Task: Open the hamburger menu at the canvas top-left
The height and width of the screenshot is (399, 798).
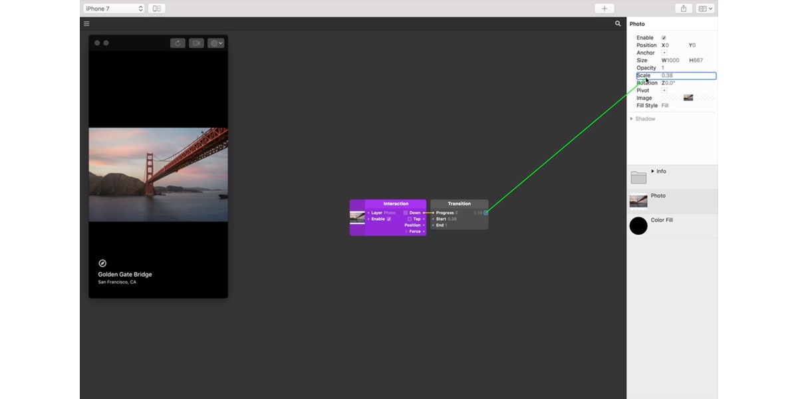Action: click(x=86, y=23)
